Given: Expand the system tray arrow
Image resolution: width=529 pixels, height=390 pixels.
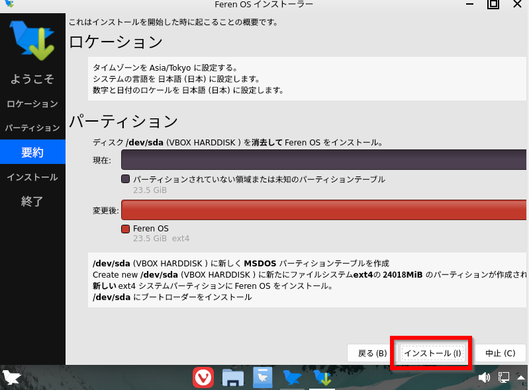Looking at the screenshot, I should [521, 377].
